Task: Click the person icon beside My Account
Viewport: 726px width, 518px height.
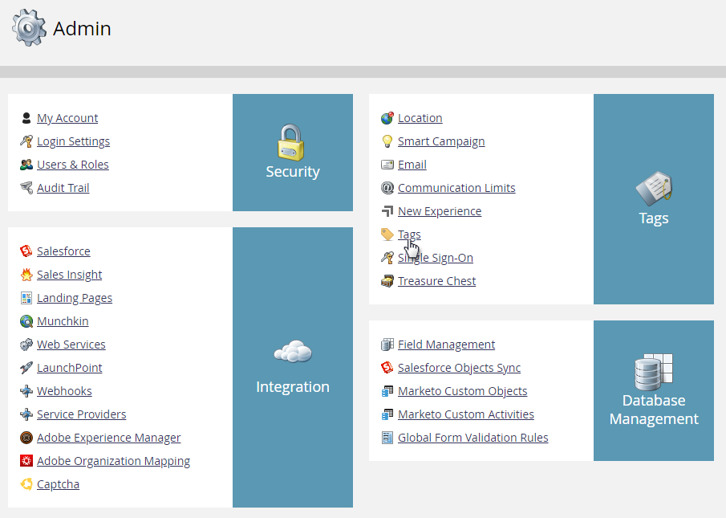Action: pyautogui.click(x=26, y=118)
